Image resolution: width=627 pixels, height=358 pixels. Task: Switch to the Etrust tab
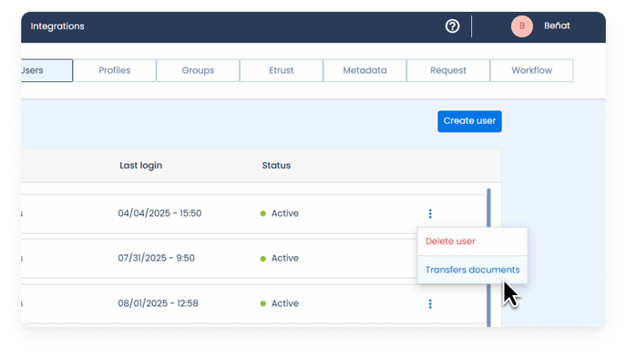281,71
